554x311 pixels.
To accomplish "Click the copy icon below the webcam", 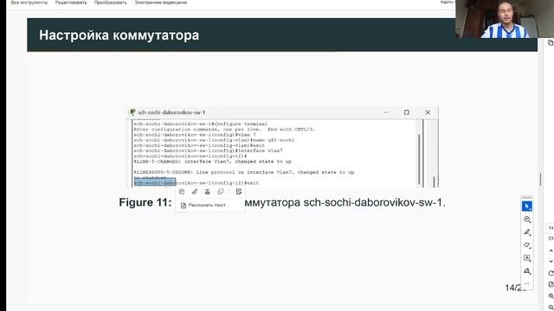I will (551, 42).
